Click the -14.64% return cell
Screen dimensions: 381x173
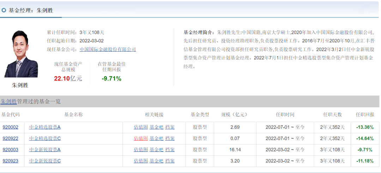365,138
